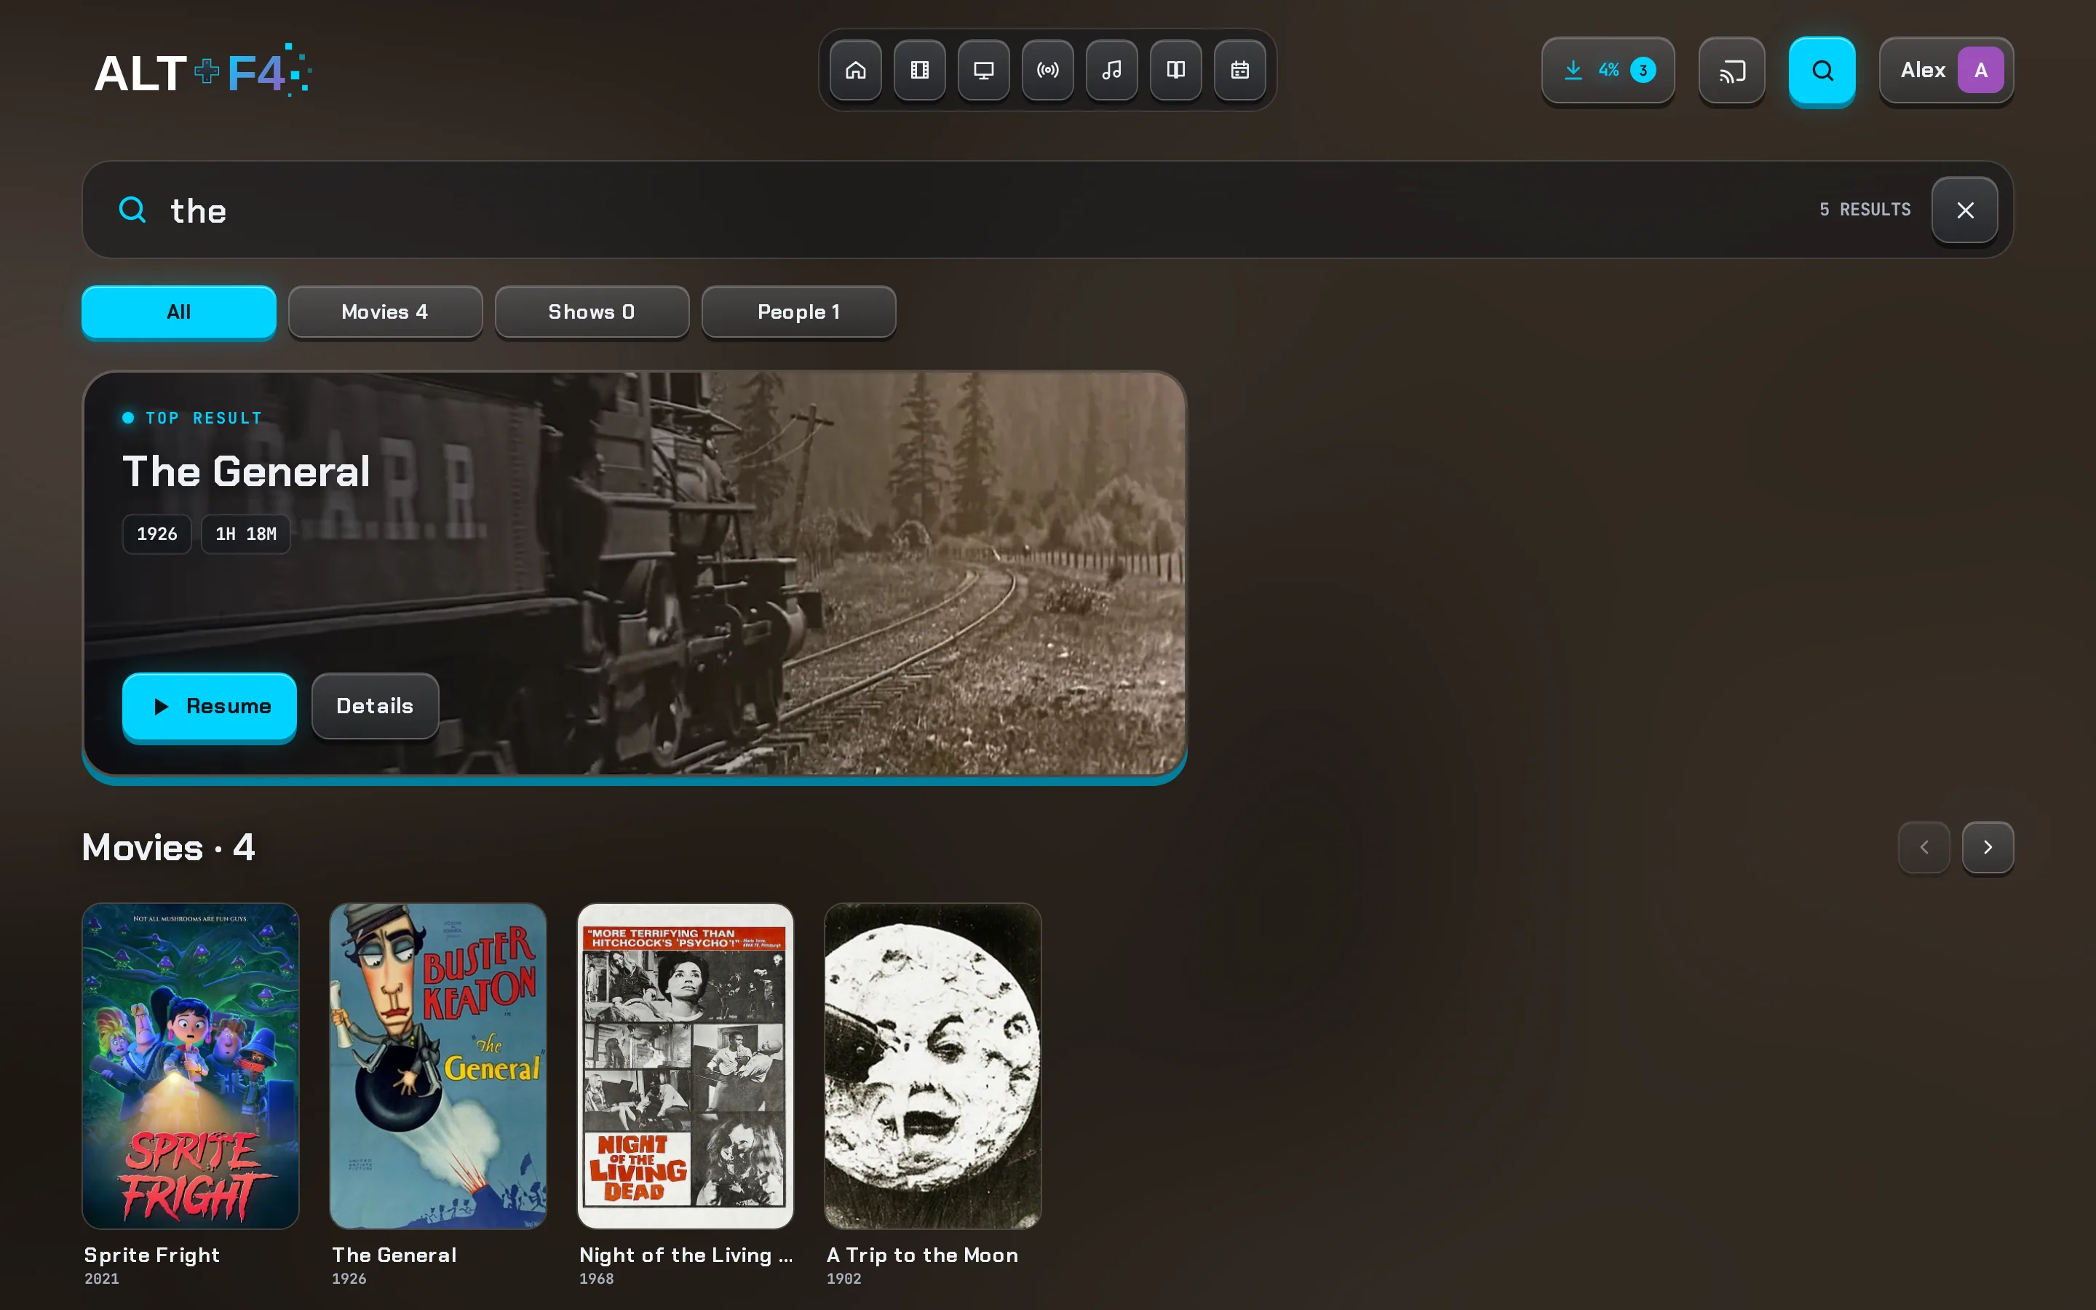This screenshot has width=2096, height=1310.
Task: Show next movies with right chevron
Action: pyautogui.click(x=1988, y=847)
